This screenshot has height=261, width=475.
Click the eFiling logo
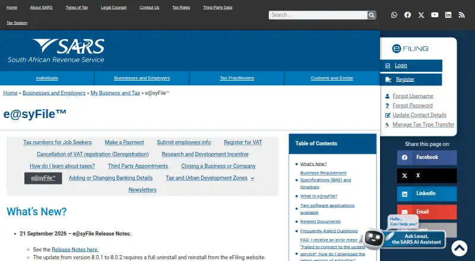coord(410,49)
